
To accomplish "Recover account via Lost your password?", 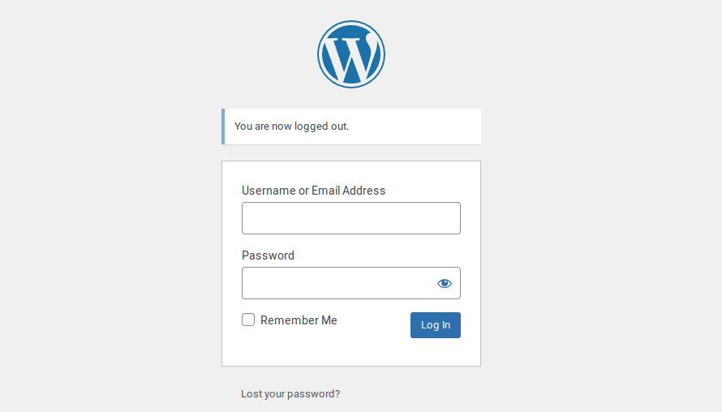I will pos(290,394).
